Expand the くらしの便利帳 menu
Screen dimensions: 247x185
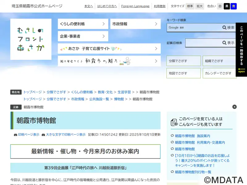(x=83, y=24)
